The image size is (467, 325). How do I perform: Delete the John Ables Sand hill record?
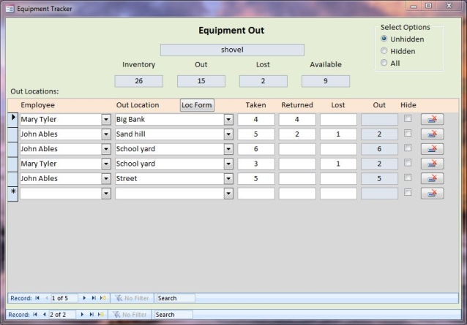[432, 134]
